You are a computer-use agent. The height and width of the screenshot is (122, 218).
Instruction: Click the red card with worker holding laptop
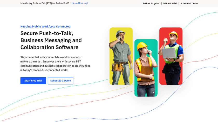(171, 56)
